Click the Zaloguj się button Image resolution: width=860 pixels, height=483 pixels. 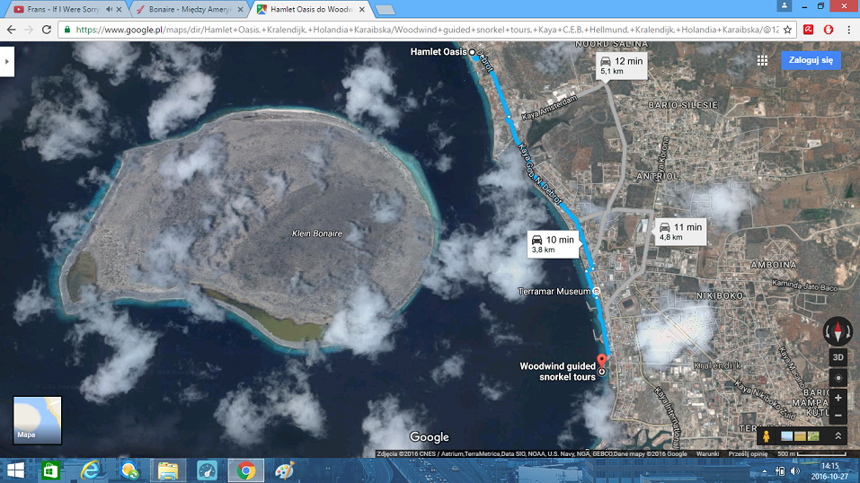coord(811,60)
